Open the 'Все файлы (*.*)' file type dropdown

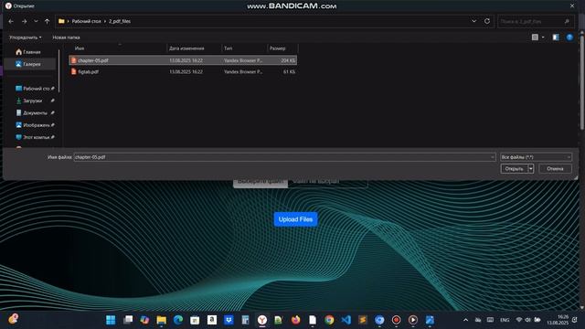click(x=536, y=157)
